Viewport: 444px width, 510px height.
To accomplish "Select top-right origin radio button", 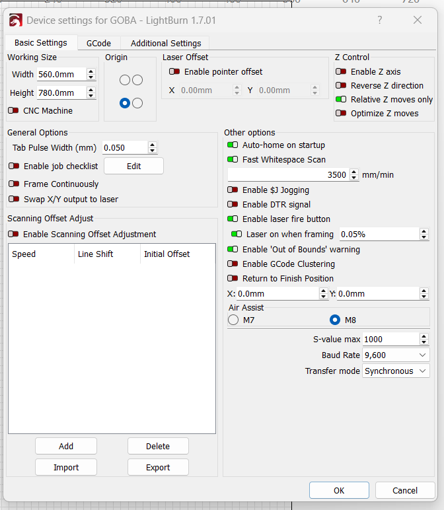I will coord(137,80).
